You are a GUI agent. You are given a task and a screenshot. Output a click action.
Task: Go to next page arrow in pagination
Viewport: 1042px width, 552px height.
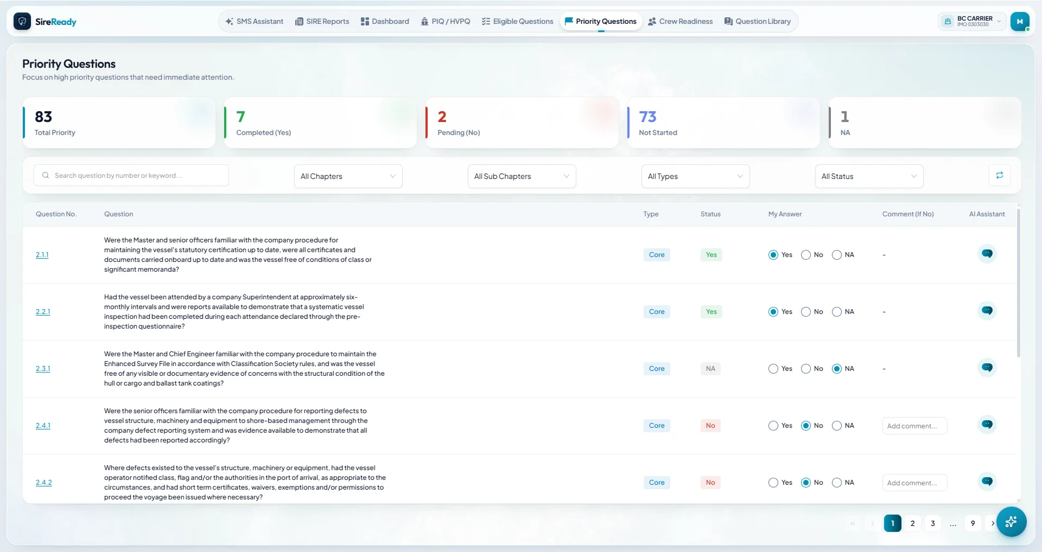(993, 523)
